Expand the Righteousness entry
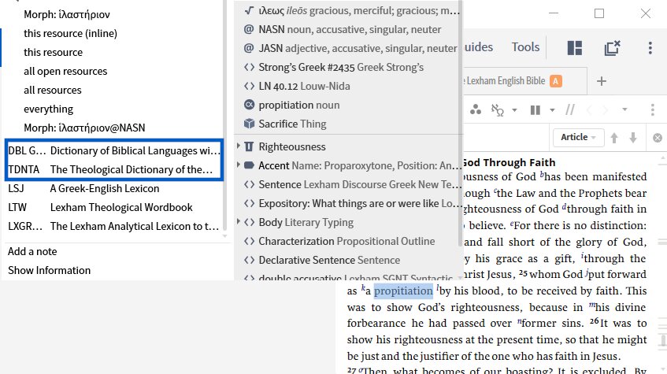 point(239,146)
